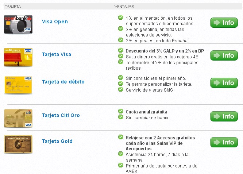Screen dimensions: 243x174
Task: Click green check beside 'Cuota anual gratuita'
Action: pyautogui.click(x=120, y=111)
